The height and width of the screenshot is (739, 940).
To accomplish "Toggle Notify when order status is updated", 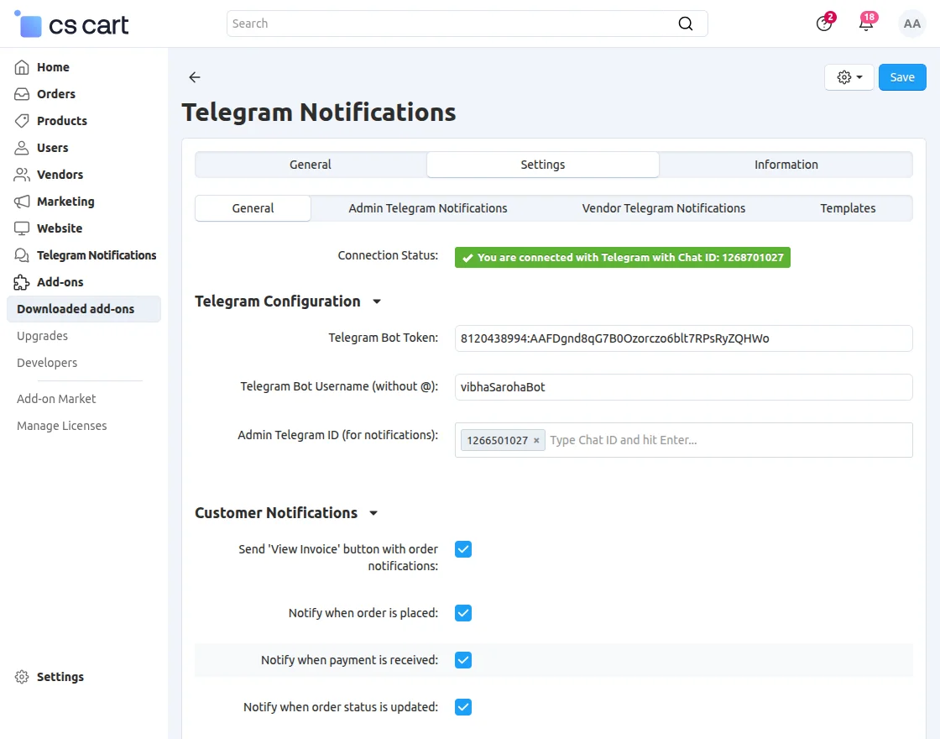I will coord(462,706).
